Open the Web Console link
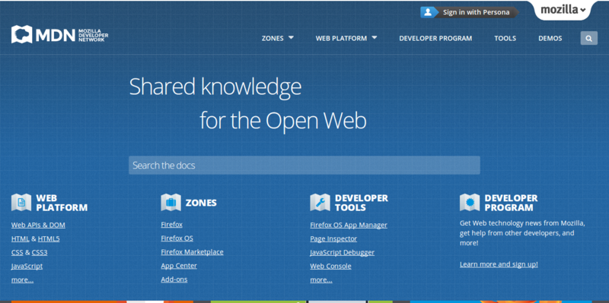Viewport: 609px width, 303px height. click(330, 267)
